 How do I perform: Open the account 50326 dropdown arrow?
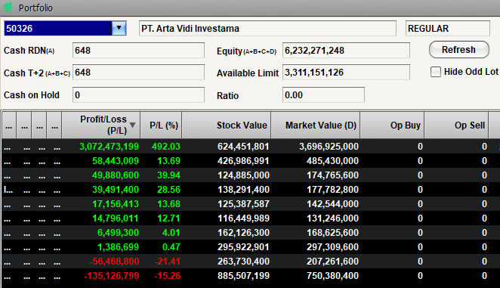119,28
